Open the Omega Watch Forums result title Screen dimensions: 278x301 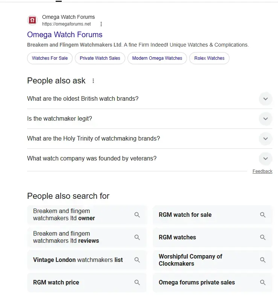[x=65, y=35]
